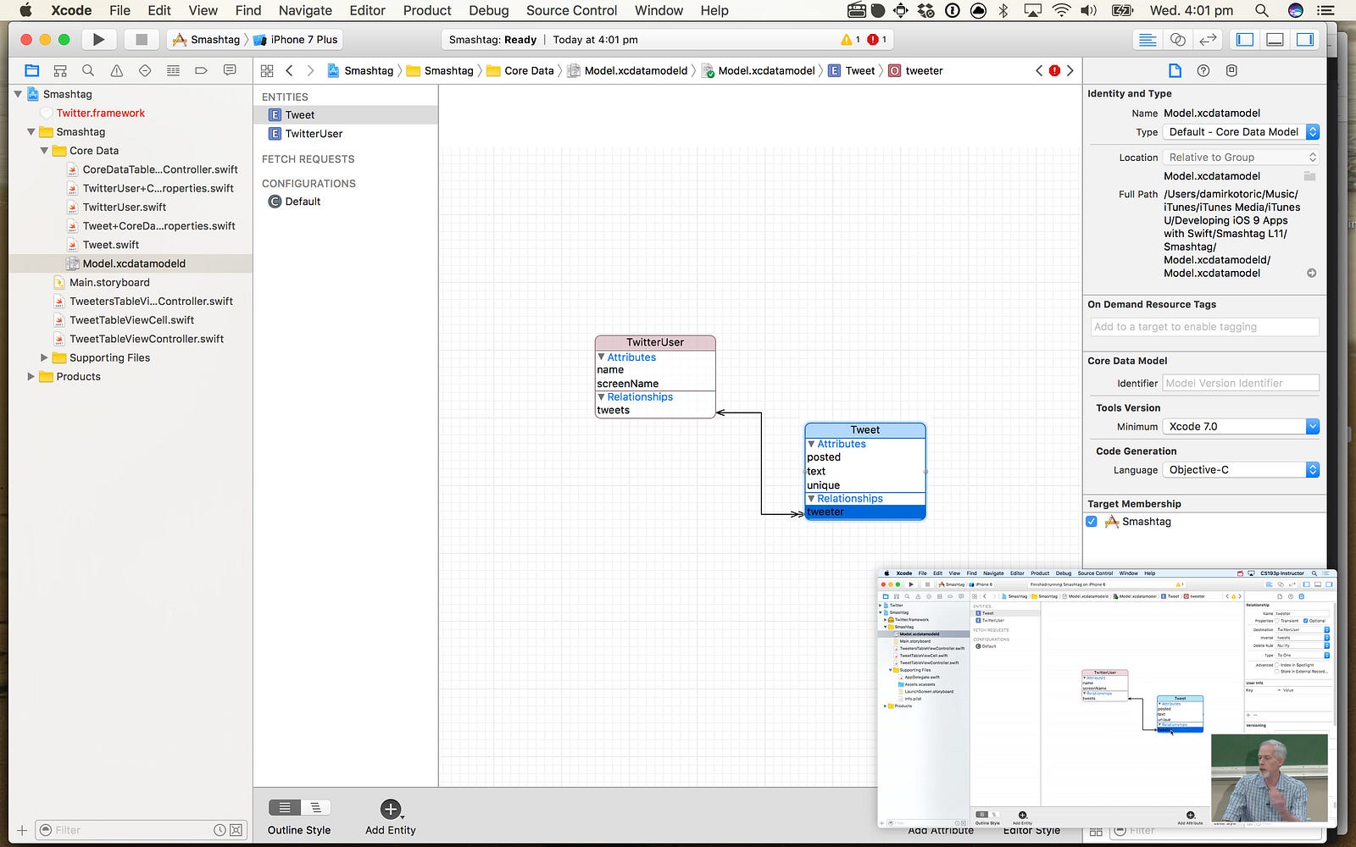Open the Find navigator

point(88,70)
